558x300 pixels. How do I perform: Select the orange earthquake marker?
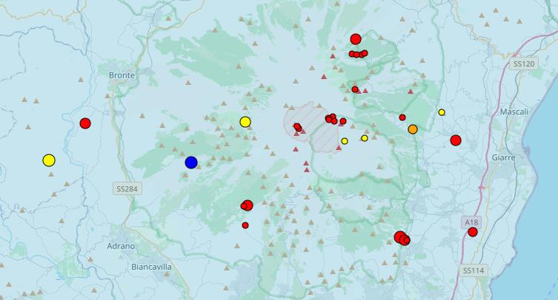[x=413, y=129]
